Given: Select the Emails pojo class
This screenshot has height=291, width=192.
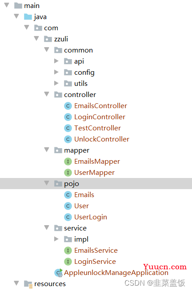Looking at the screenshot, I should coord(84,195).
